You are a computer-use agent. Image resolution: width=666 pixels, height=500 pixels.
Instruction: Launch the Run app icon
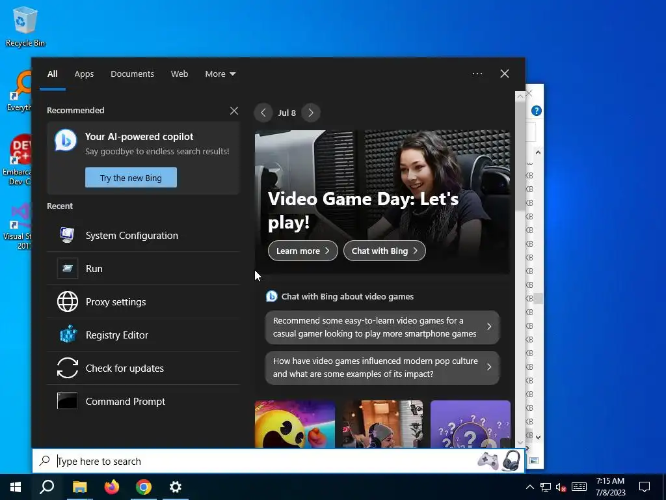click(68, 268)
